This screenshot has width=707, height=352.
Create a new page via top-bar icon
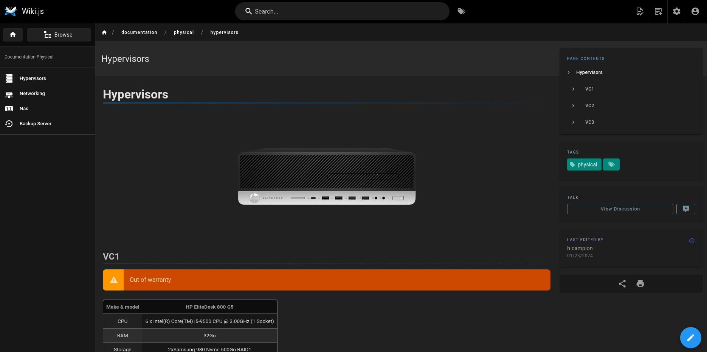click(x=658, y=11)
